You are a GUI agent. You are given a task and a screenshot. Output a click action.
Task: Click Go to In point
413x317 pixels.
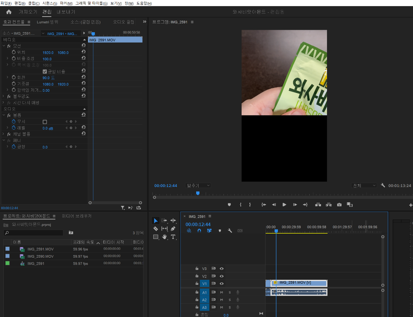click(x=263, y=205)
